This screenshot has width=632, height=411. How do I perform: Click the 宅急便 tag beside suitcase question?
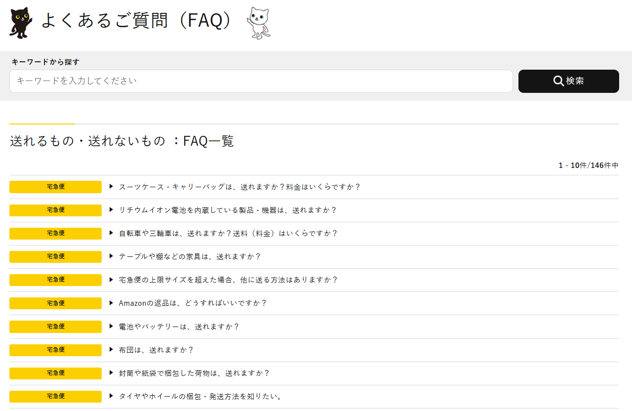point(55,187)
